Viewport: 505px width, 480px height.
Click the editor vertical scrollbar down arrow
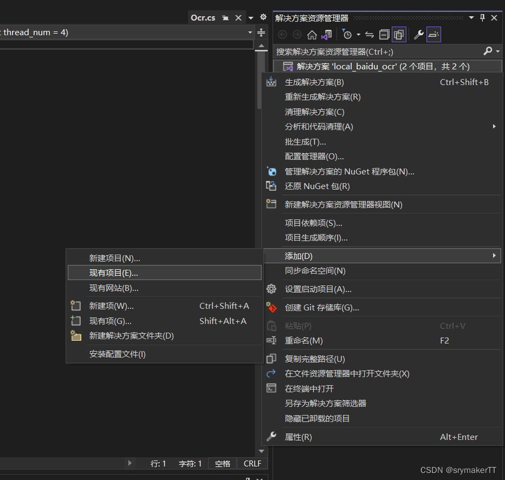pos(262,451)
